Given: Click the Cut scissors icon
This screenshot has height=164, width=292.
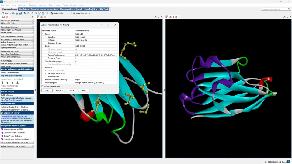Looking at the screenshot, I should 36,13.
